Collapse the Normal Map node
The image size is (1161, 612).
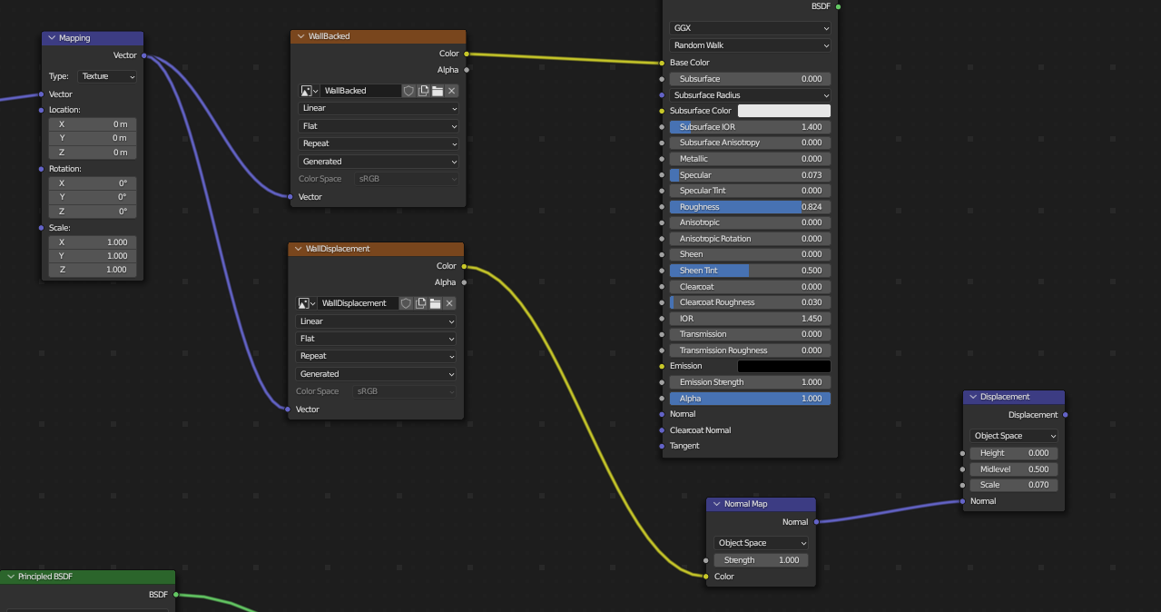click(716, 504)
